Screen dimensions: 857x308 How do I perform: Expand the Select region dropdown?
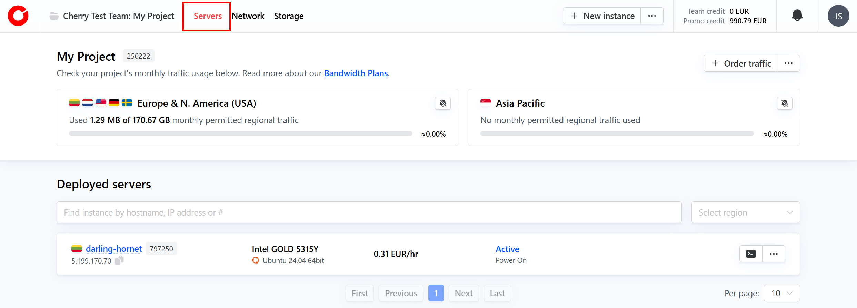pos(745,212)
